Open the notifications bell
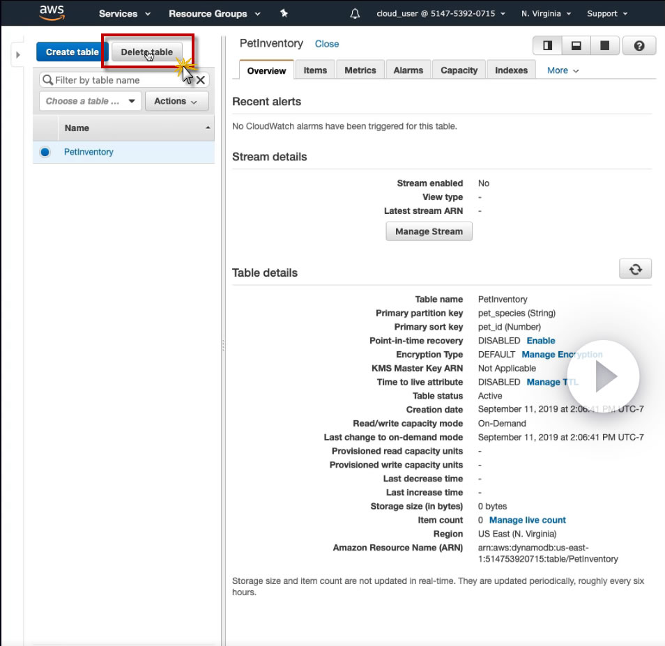665x646 pixels. [355, 13]
